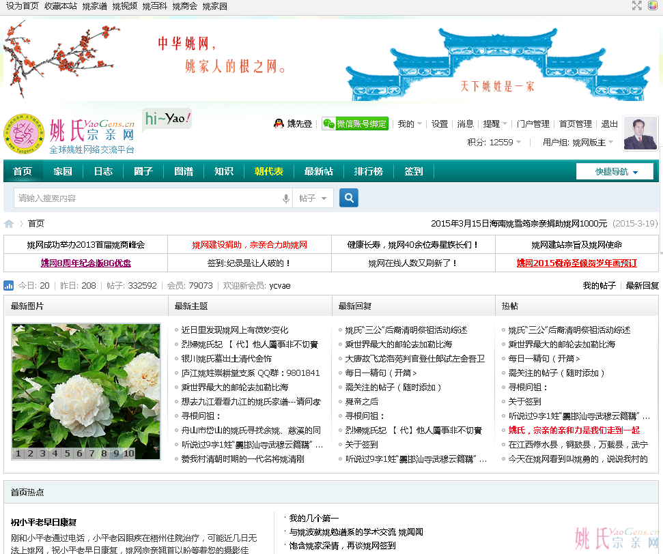The image size is (663, 554).
Task: Click the Yao clan round logo
Action: (x=24, y=134)
